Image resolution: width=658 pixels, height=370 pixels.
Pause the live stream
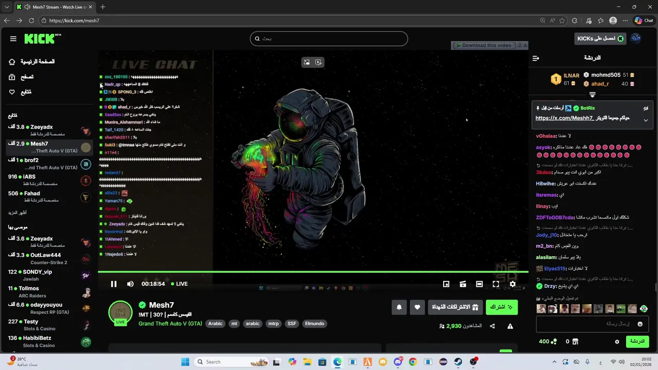click(x=114, y=284)
